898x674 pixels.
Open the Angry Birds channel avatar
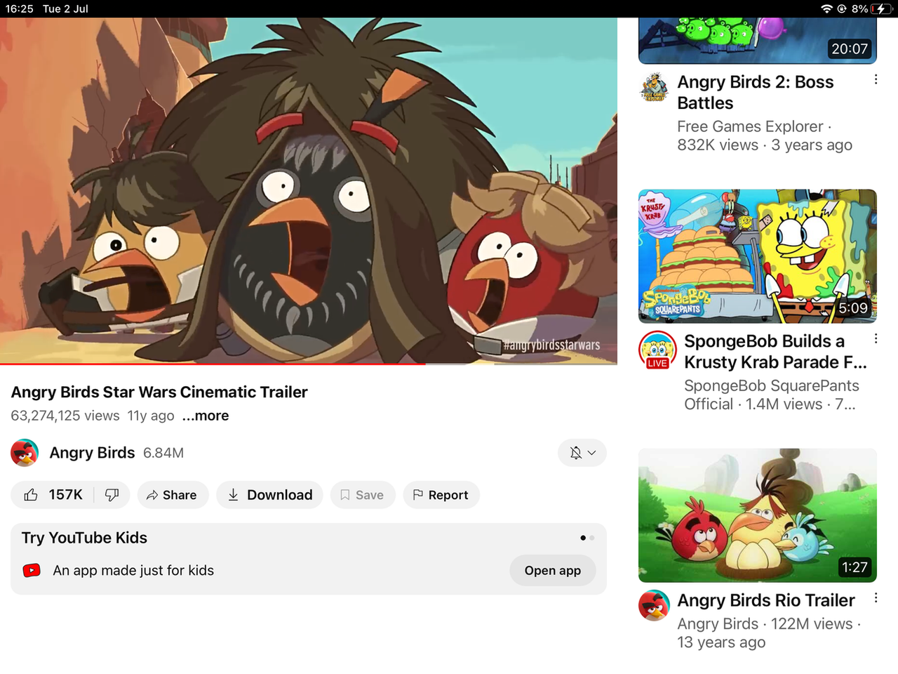25,453
